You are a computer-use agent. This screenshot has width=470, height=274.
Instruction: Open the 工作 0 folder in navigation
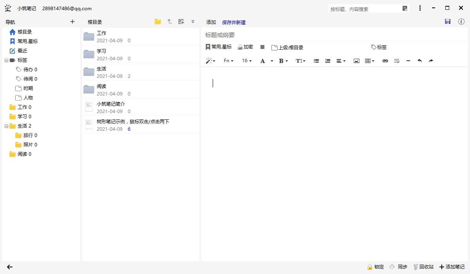click(20, 107)
